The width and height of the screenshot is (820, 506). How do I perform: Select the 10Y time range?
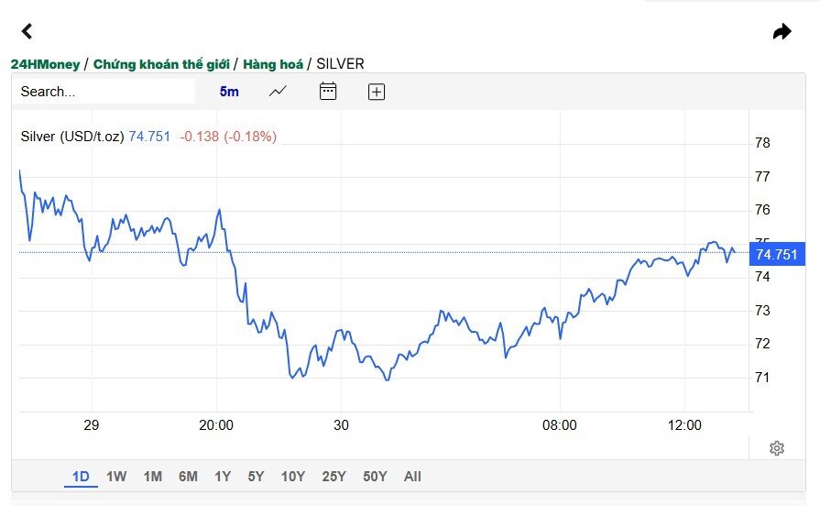click(293, 476)
